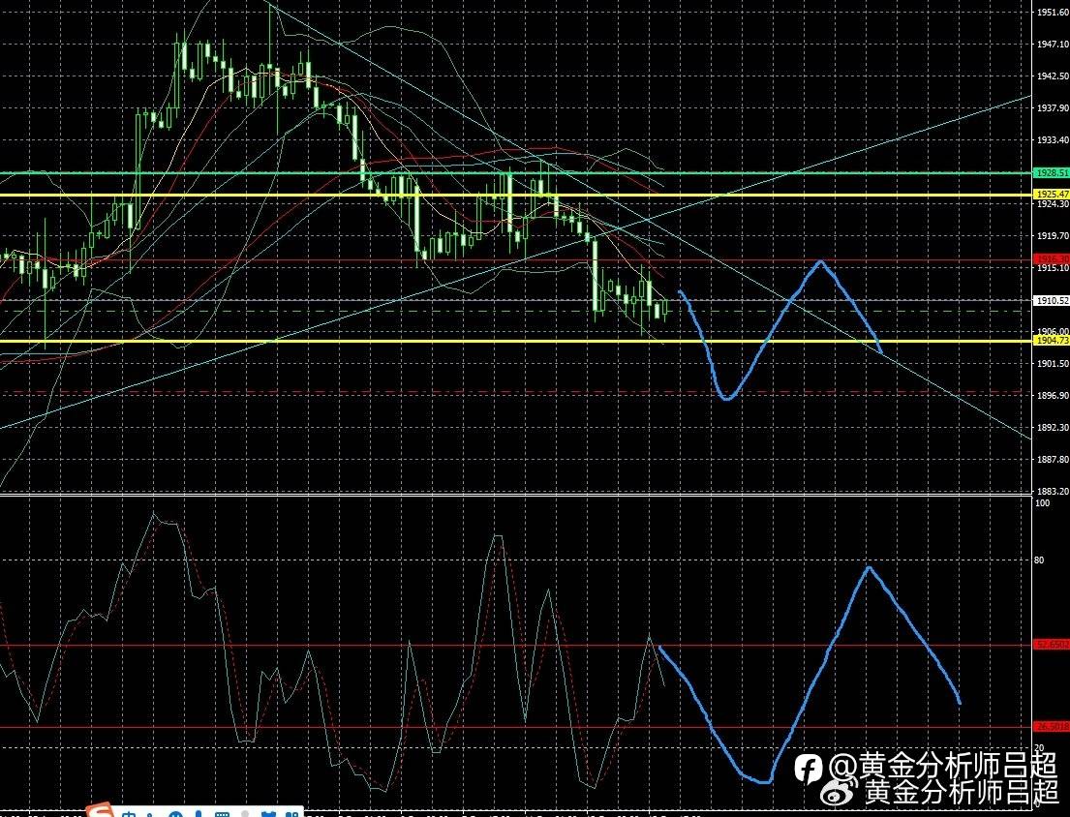Image resolution: width=1070 pixels, height=817 pixels.
Task: Select the red horizontal line at 1916.30
Action: click(x=516, y=259)
